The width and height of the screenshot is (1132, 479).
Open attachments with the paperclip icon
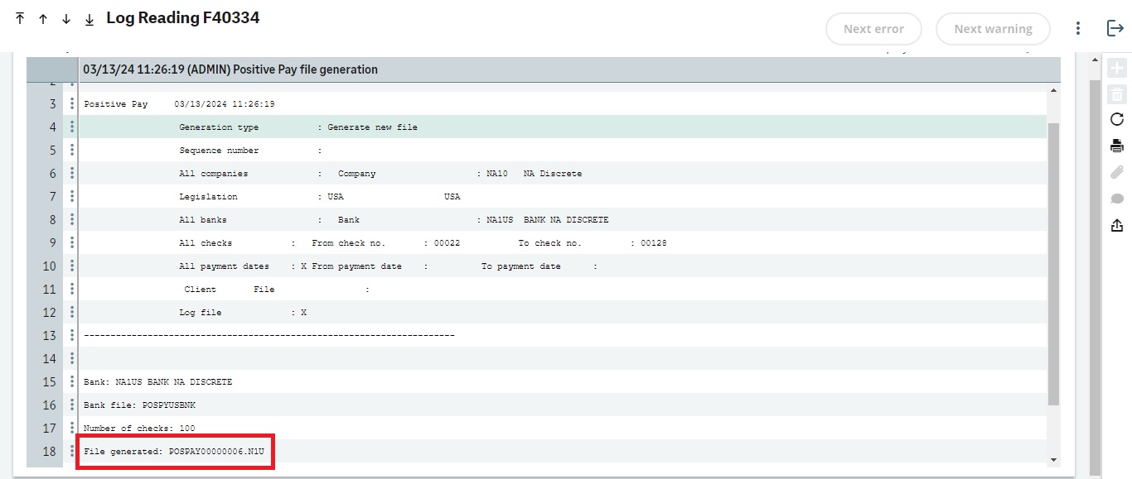click(1118, 172)
